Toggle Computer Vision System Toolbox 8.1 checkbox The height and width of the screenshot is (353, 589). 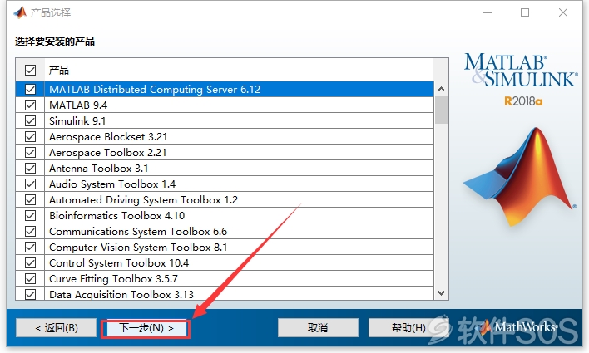[x=30, y=247]
